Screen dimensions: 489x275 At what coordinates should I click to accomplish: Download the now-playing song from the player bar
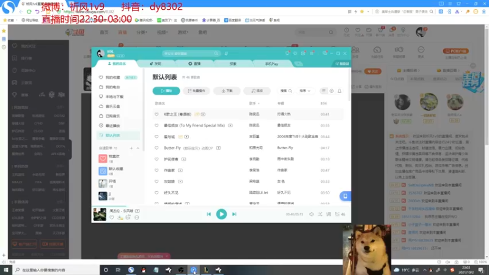click(120, 218)
